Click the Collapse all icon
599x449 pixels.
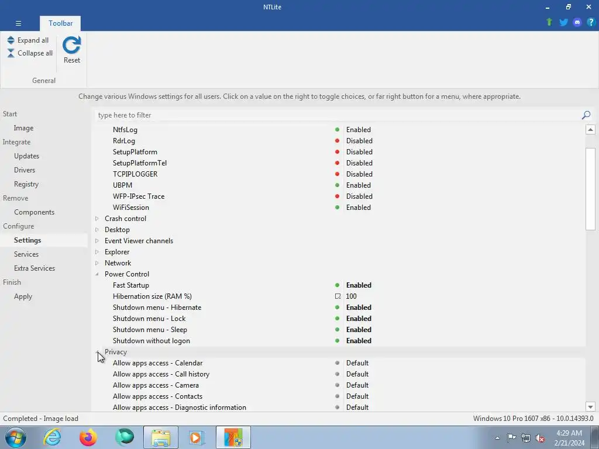11,53
